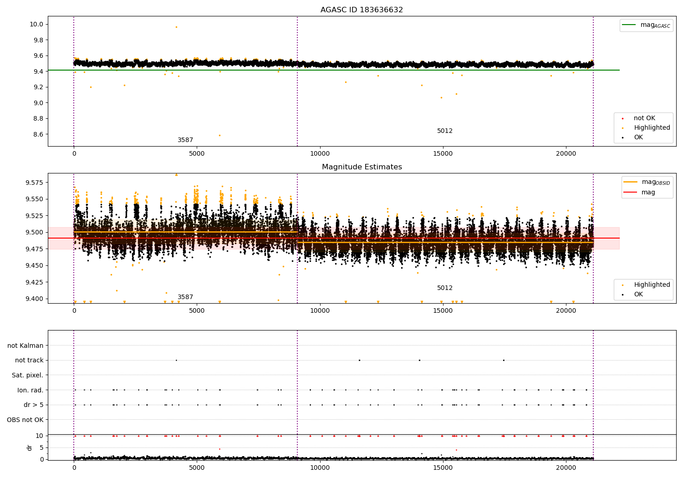
Task: Click the 'not track' row label
Action: [29, 361]
